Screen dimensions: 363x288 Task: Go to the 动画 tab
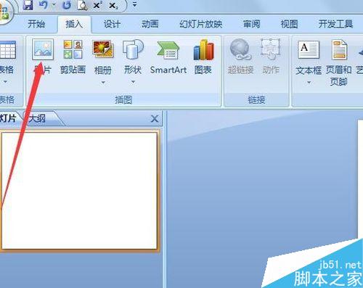(x=150, y=24)
